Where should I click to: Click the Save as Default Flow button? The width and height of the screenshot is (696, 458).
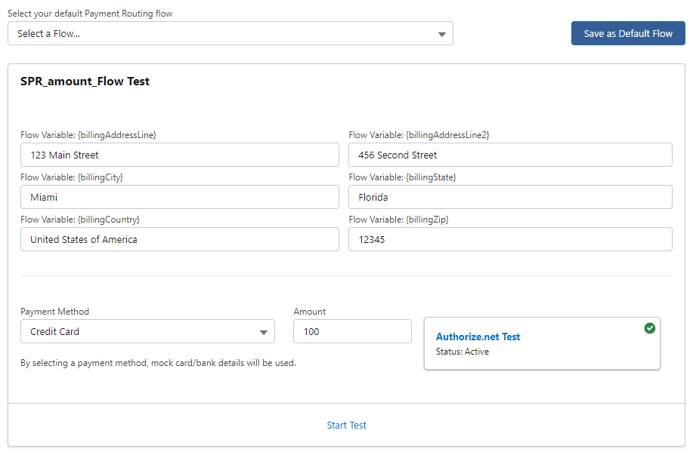click(628, 33)
